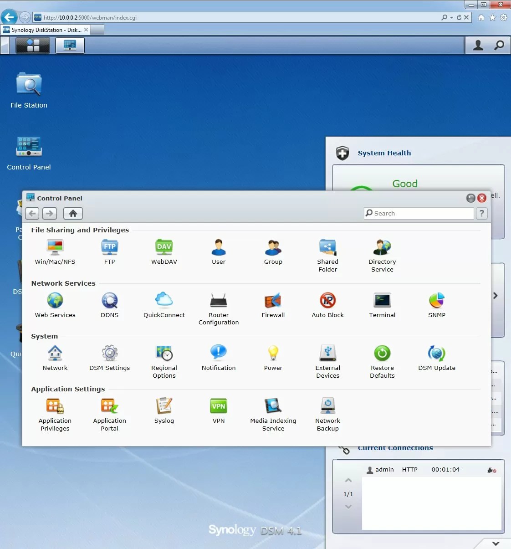The image size is (511, 549).
Task: Select the admin connection row
Action: (x=432, y=470)
